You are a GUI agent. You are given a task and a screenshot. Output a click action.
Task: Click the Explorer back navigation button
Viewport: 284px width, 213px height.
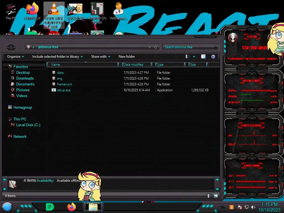click(x=11, y=47)
